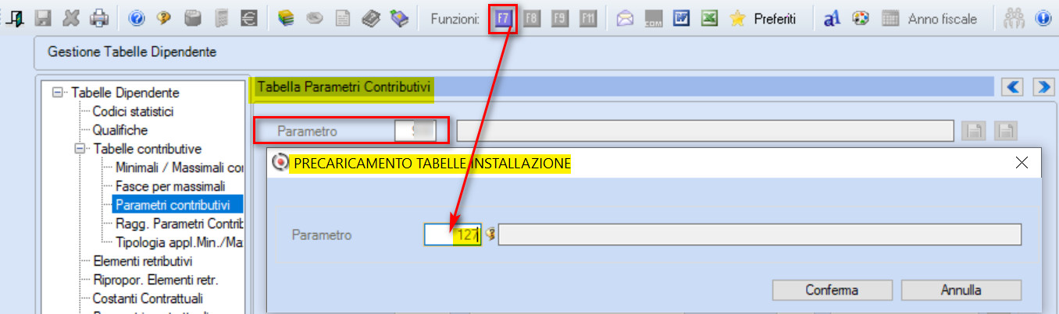
Task: Collapse the Tabelle contributive node
Action: click(80, 149)
